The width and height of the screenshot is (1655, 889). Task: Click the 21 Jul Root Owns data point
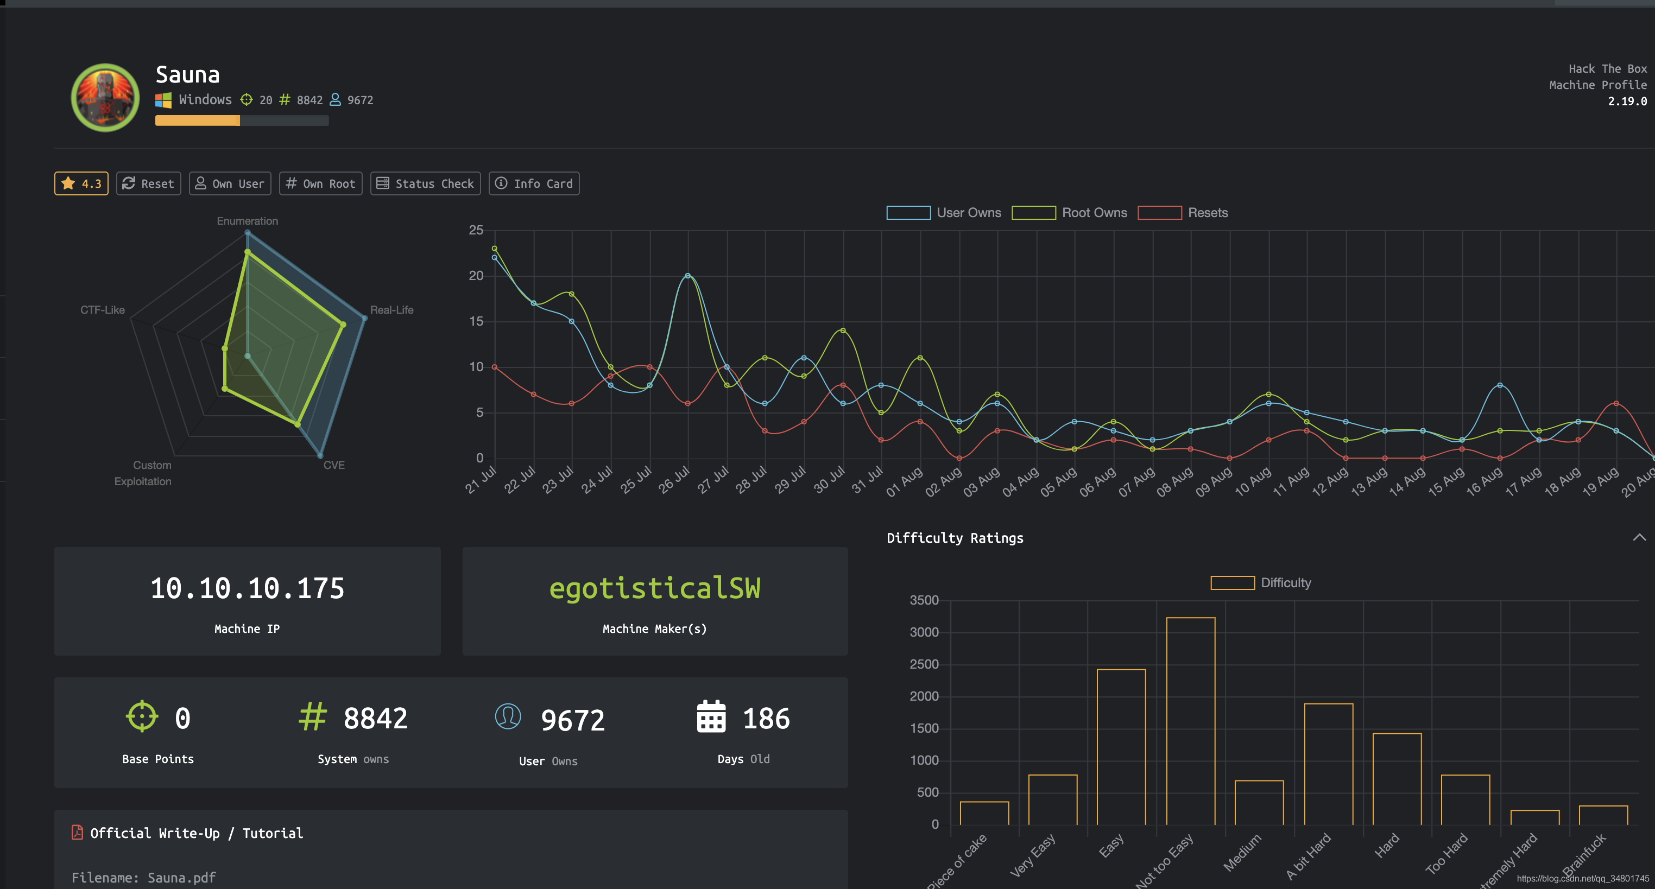point(494,248)
